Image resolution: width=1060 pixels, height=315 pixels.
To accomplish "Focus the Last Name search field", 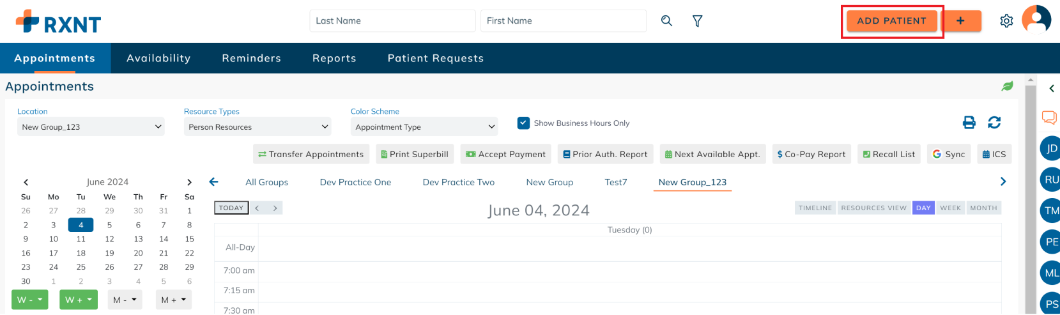I will (392, 20).
